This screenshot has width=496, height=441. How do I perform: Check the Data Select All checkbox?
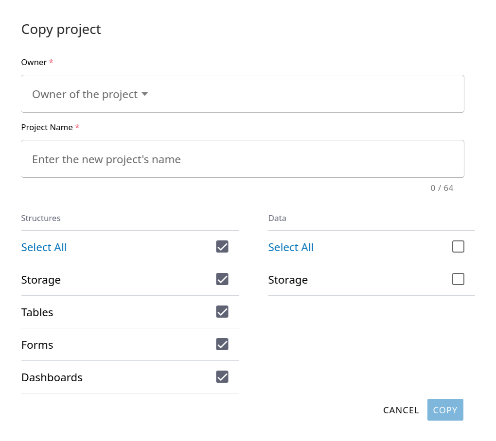(x=458, y=247)
